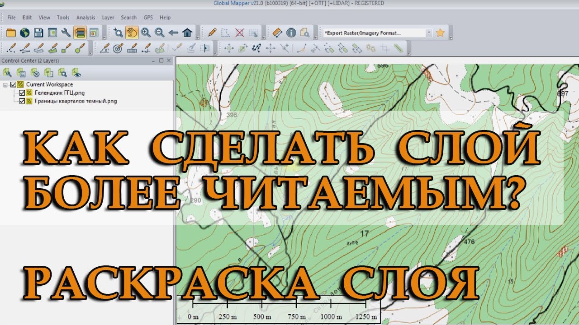Click the Search features magnifier page icon
Viewport: 579px width, 325px height.
(x=305, y=32)
